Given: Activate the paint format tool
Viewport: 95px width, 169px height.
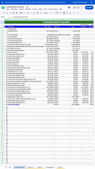Looking at the screenshot, I should click(x=17, y=13).
